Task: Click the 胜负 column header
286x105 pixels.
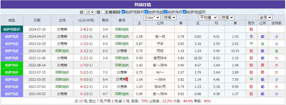Action: 251,23
